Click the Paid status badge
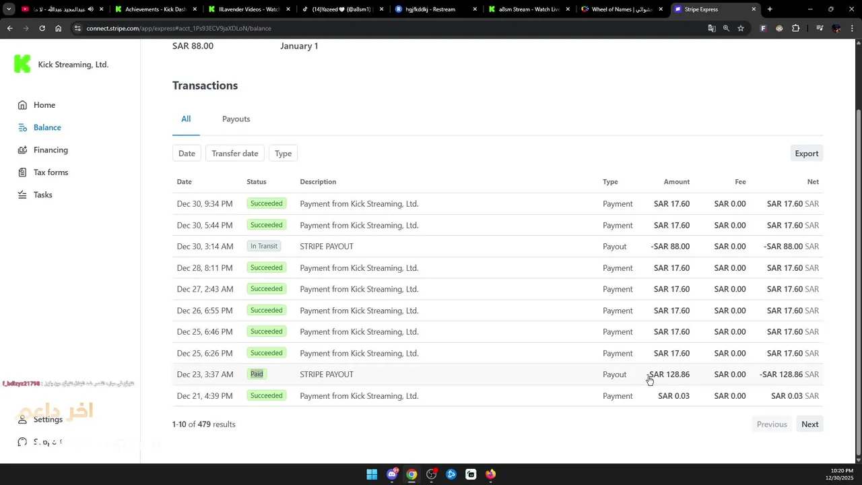 tap(257, 374)
